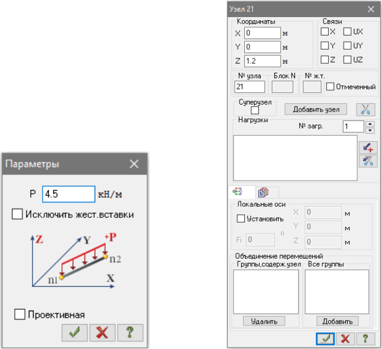The width and height of the screenshot is (382, 349).
Task: Click the scissors icon beside Добавить узел
Action: click(x=366, y=109)
